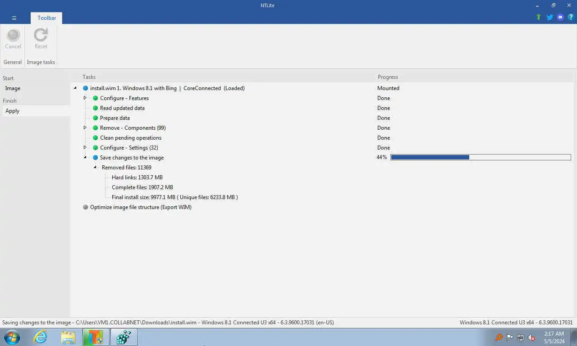The image size is (577, 346).
Task: Collapse the Save changes to the image node
Action: [x=85, y=158]
